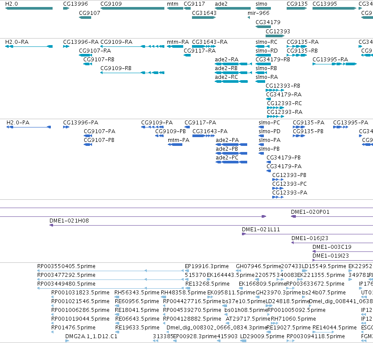Select transcript mtm-RA
This screenshot has height=343, width=373.
175,46
